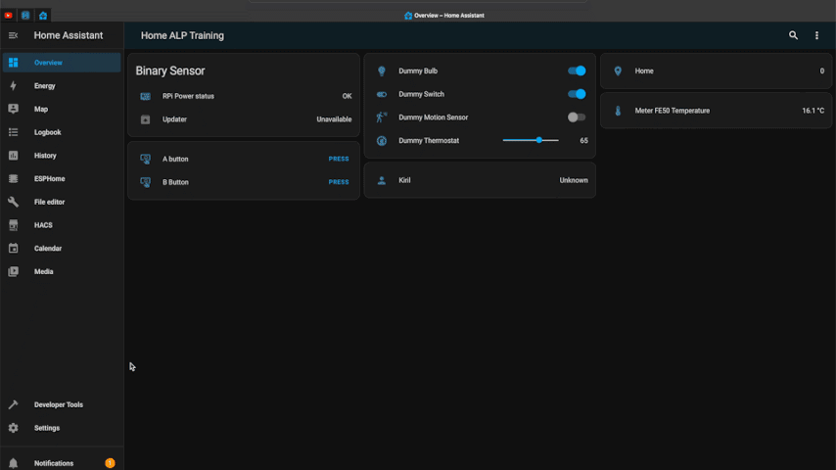This screenshot has height=470, width=836.
Task: Click the 16.1 °C temperature value
Action: [x=813, y=111]
